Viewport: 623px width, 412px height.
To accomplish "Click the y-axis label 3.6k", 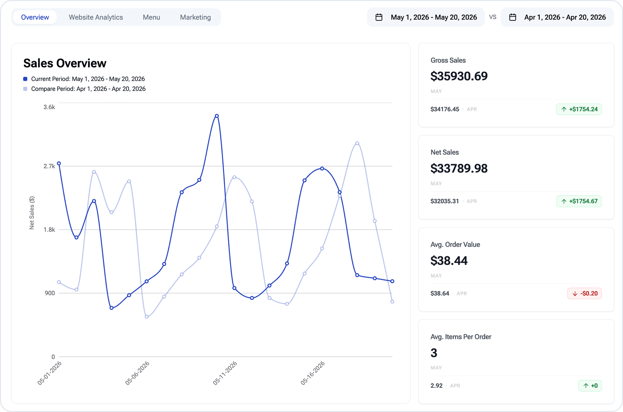I will point(49,107).
